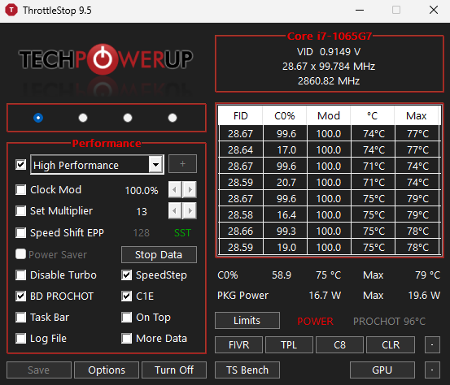Uncheck the SpeedStep checkbox

tap(127, 275)
